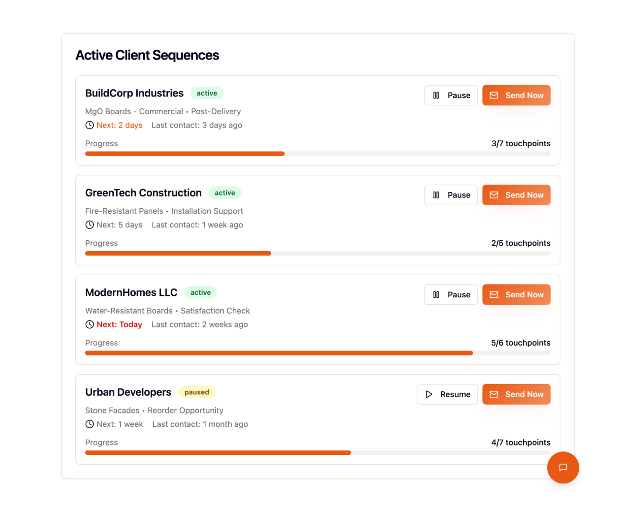
Task: Click the clock icon on BuildCorp Industries row
Action: point(89,125)
